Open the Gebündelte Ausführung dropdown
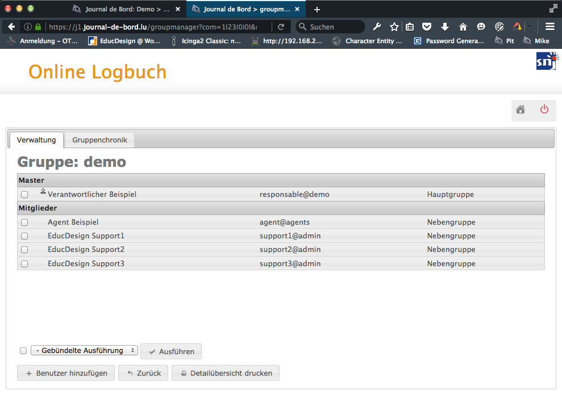The image size is (562, 395). click(x=84, y=351)
